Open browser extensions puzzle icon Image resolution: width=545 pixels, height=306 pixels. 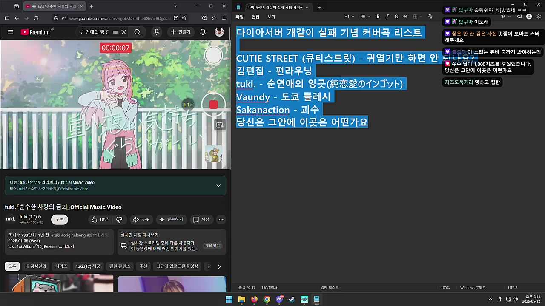point(214,18)
